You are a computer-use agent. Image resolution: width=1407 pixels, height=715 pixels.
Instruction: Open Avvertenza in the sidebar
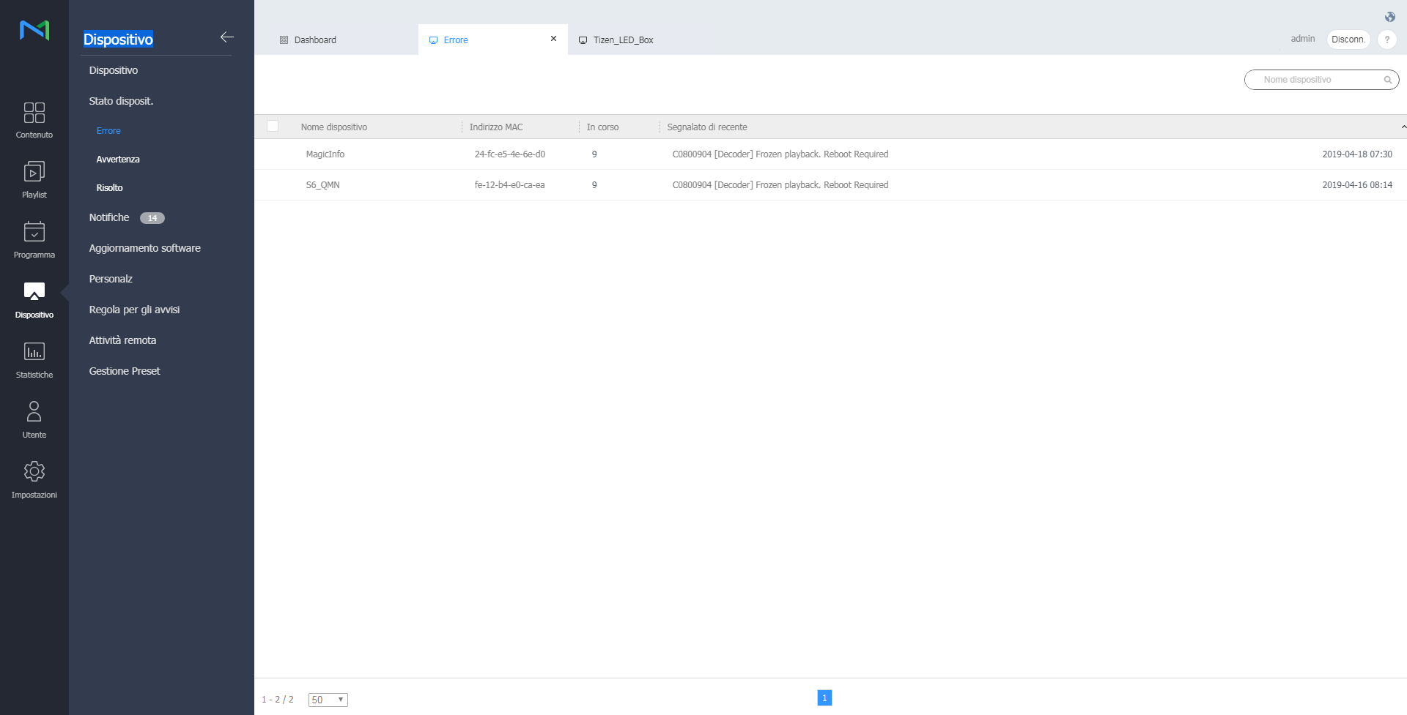pos(118,160)
